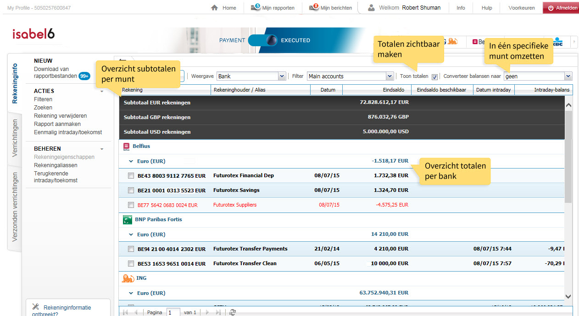
Task: Click the BNP Paribas Fortis logo icon
Action: [x=128, y=220]
